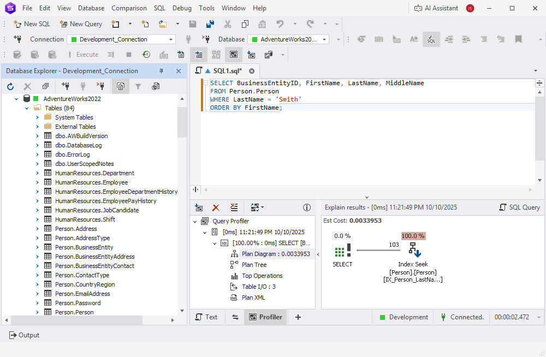Click the disconnect plug icon with red X left of Database
546x357 pixels.
pyautogui.click(x=206, y=39)
